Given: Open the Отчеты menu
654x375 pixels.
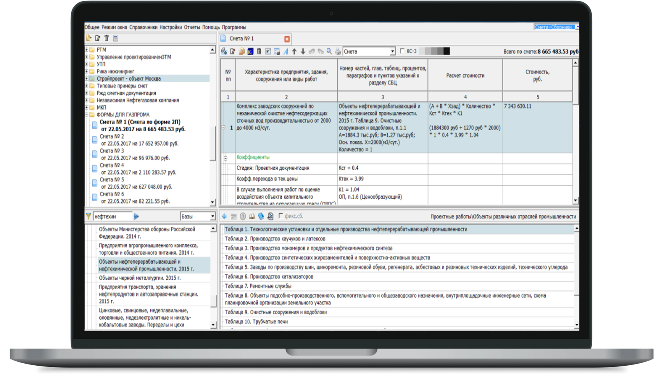Looking at the screenshot, I should (192, 27).
